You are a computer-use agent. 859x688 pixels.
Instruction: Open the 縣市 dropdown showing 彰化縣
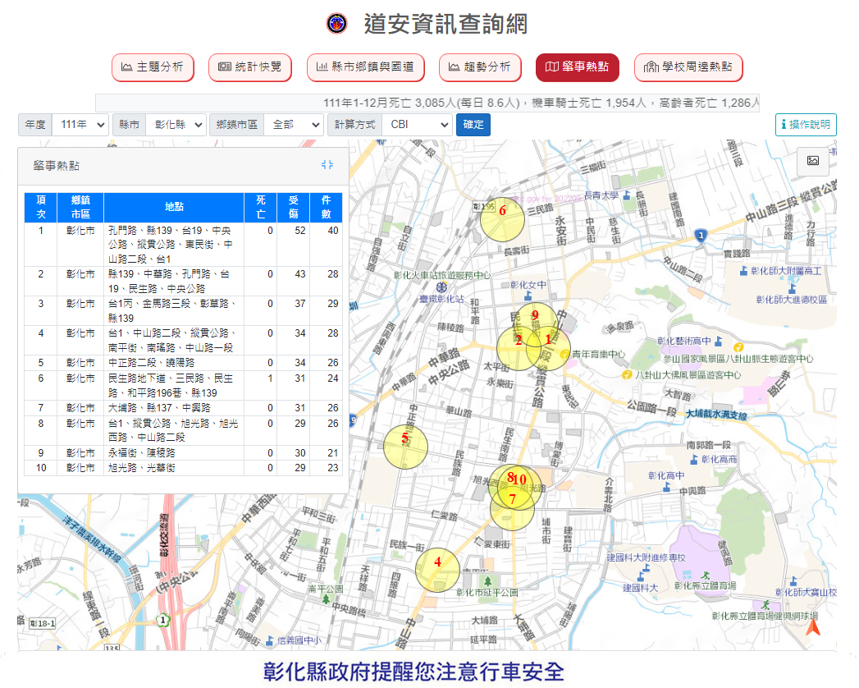tap(175, 125)
